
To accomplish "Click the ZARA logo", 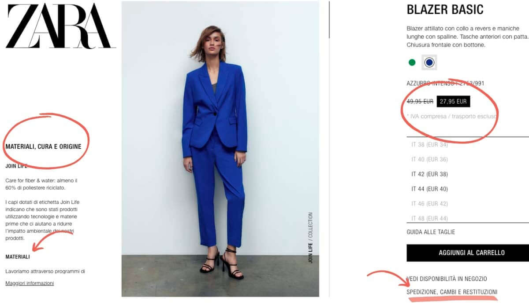I will pyautogui.click(x=60, y=26).
